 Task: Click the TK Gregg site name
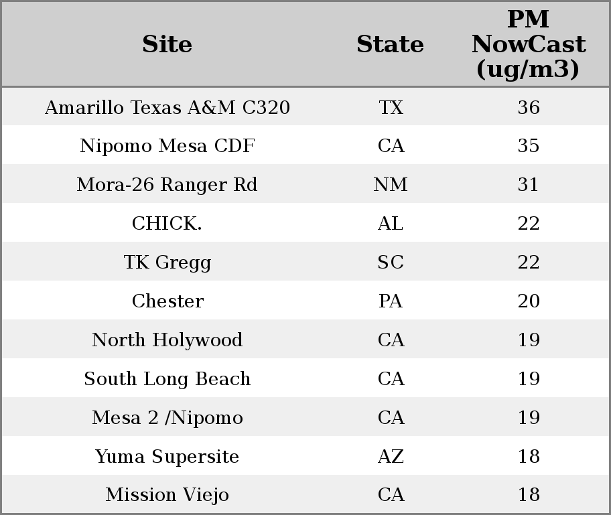pyautogui.click(x=167, y=263)
